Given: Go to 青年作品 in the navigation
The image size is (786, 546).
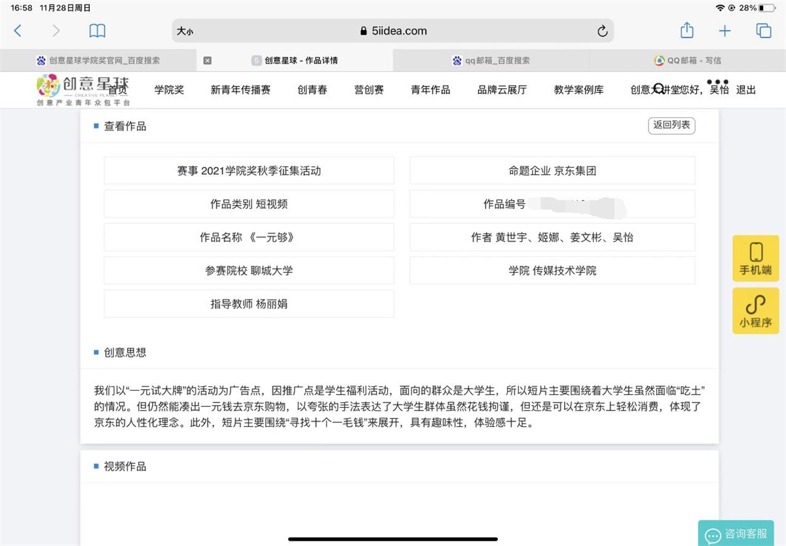Looking at the screenshot, I should point(430,90).
